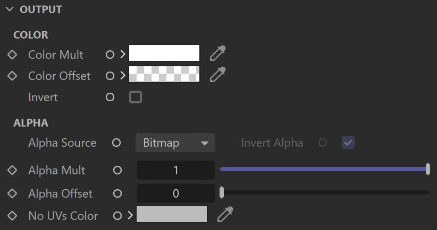The width and height of the screenshot is (437, 230).
Task: Open the Alpha Source Bitmap dropdown
Action: [x=175, y=143]
